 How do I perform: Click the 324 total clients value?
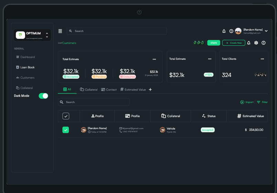[226, 75]
